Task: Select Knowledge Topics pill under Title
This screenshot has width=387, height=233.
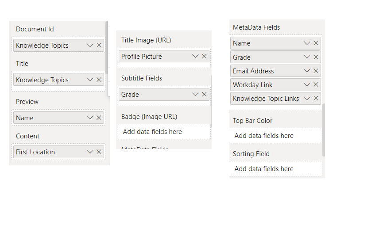Action: click(x=58, y=80)
